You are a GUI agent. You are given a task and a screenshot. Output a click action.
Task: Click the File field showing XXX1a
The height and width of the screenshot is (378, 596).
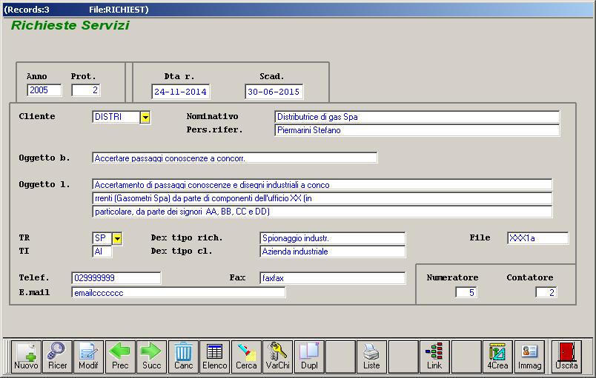click(538, 238)
